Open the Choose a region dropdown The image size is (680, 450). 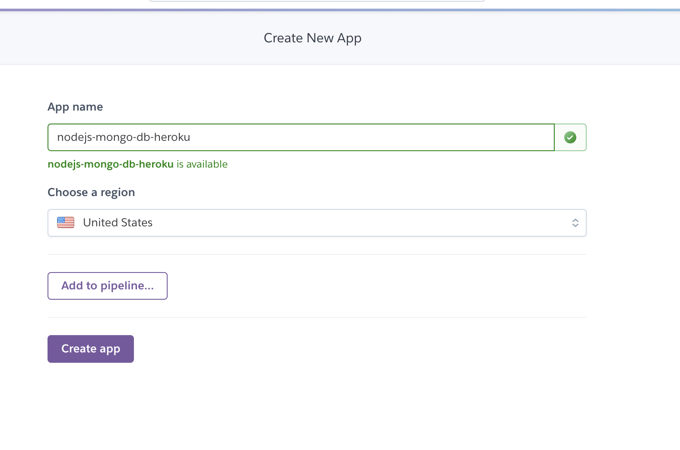[317, 223]
